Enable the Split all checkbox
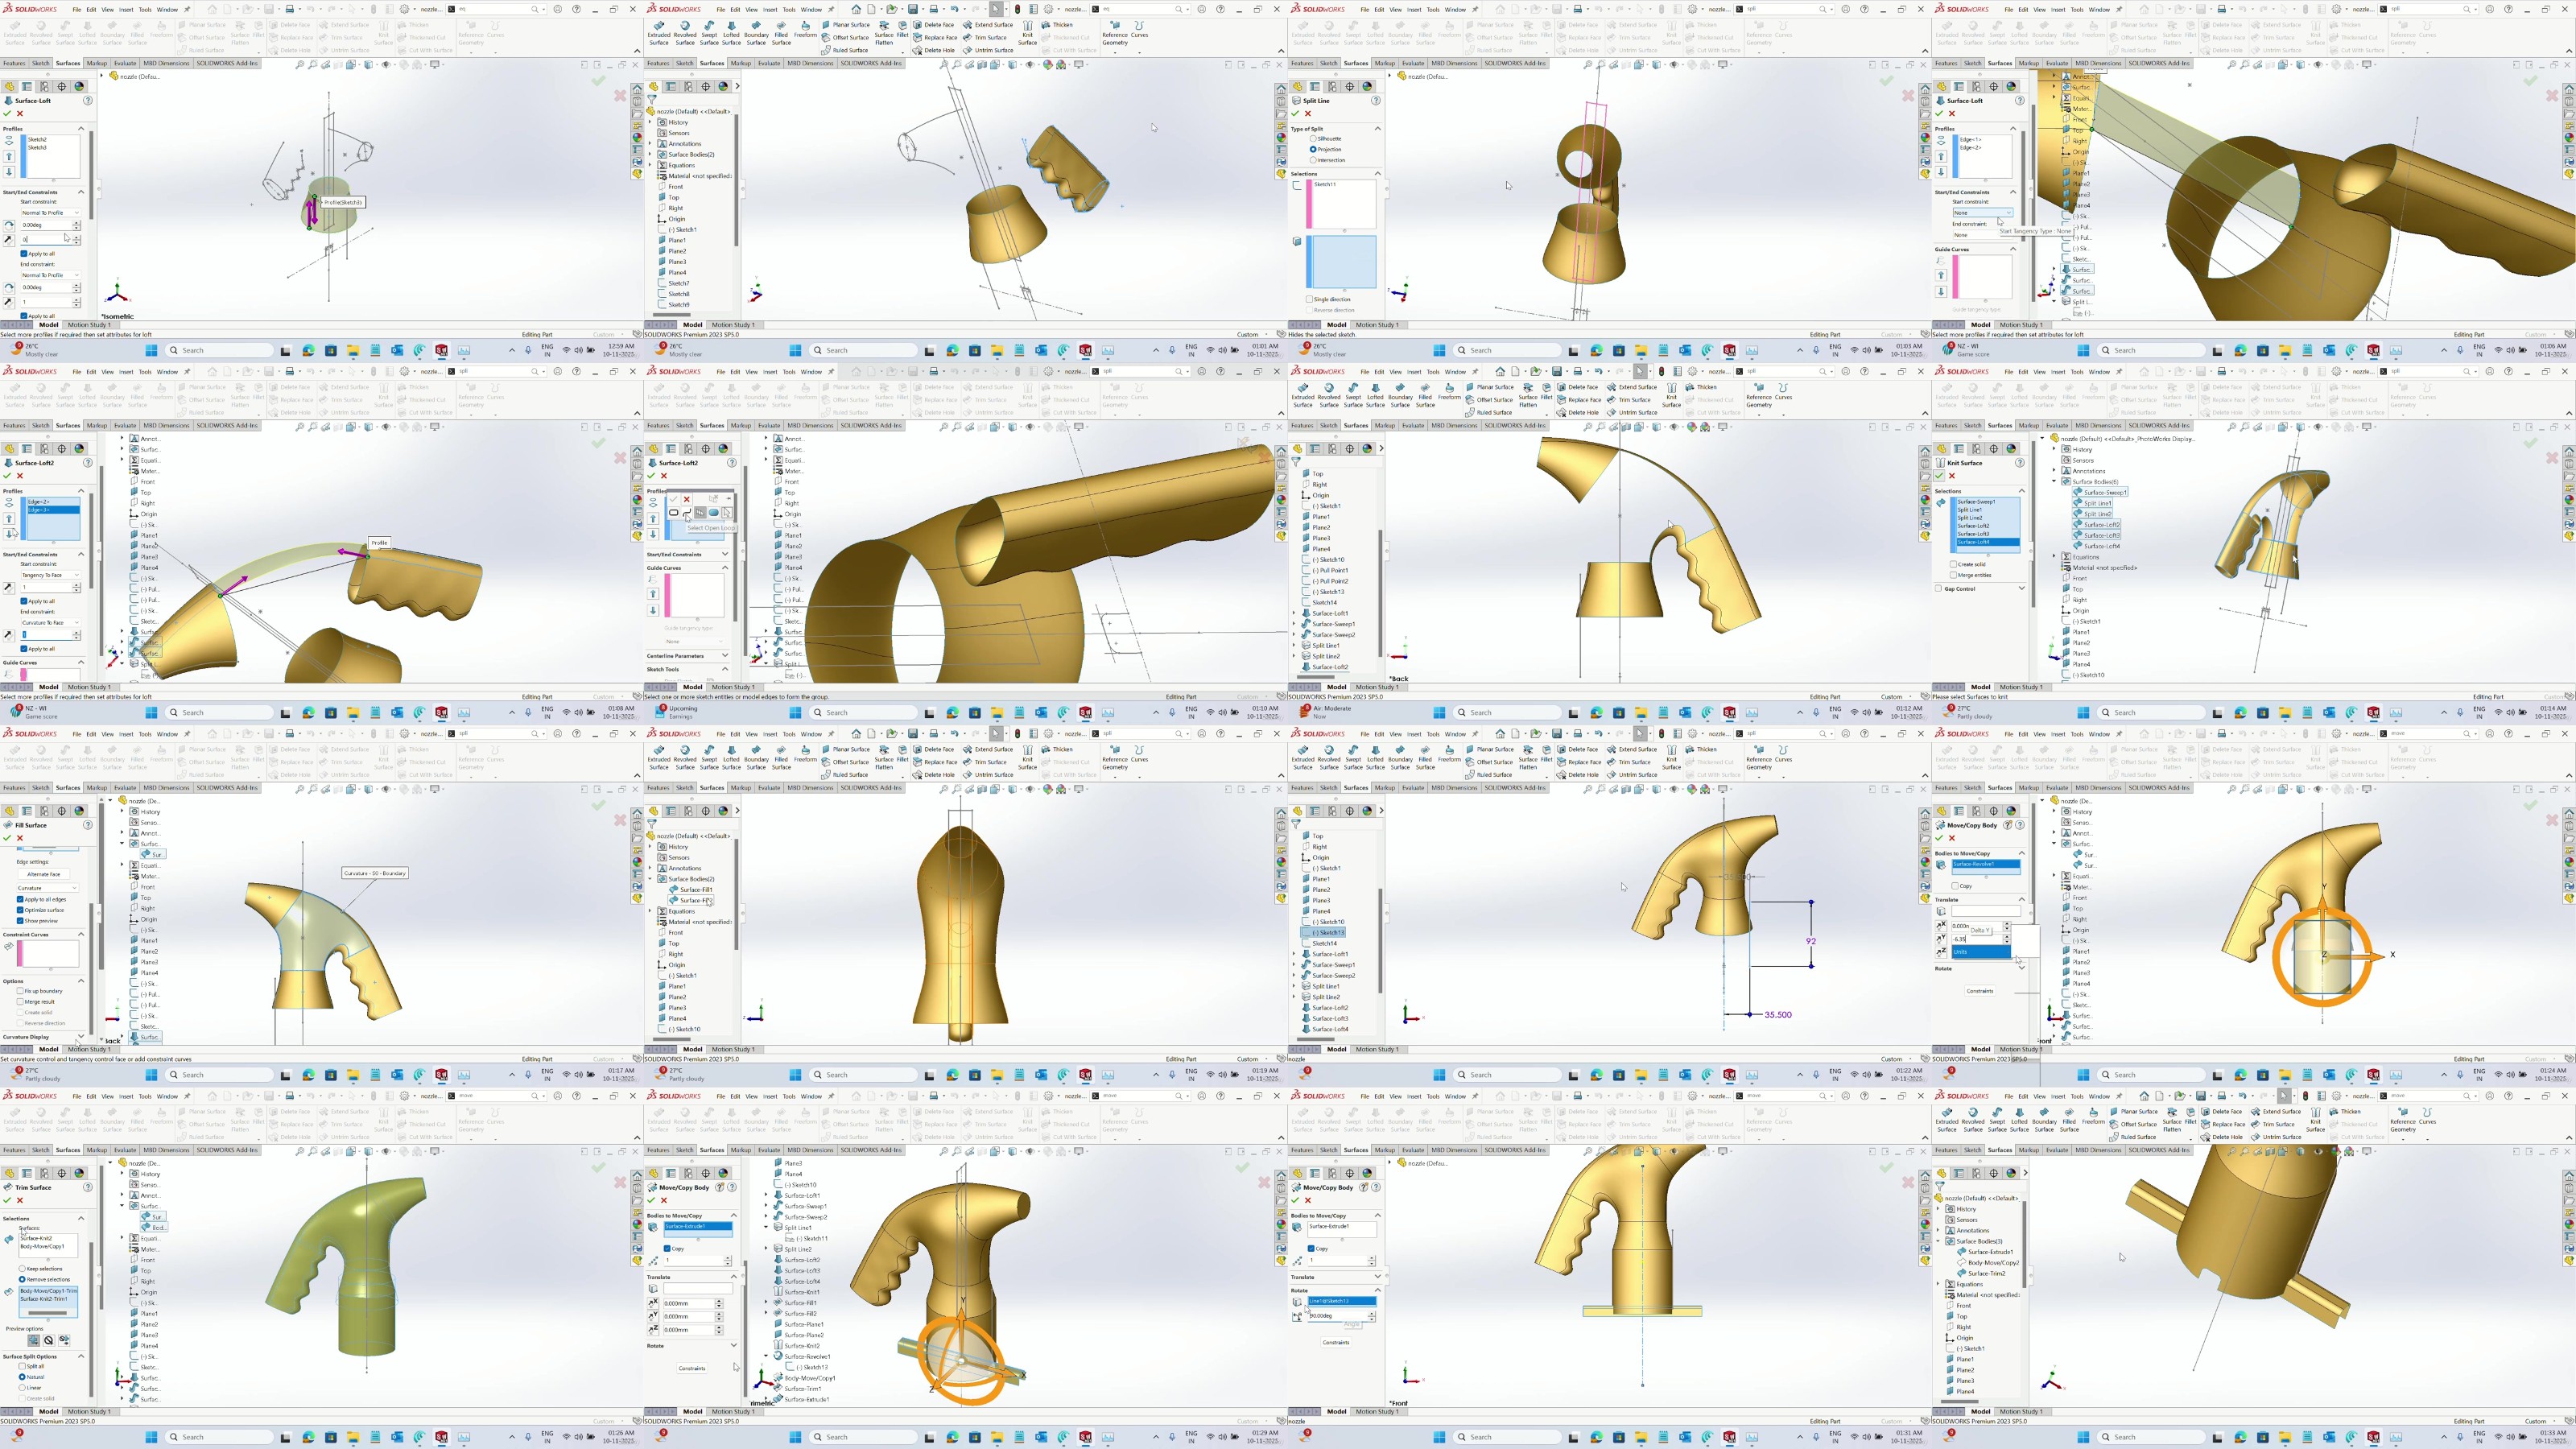Image resolution: width=2576 pixels, height=1449 pixels. point(22,1366)
